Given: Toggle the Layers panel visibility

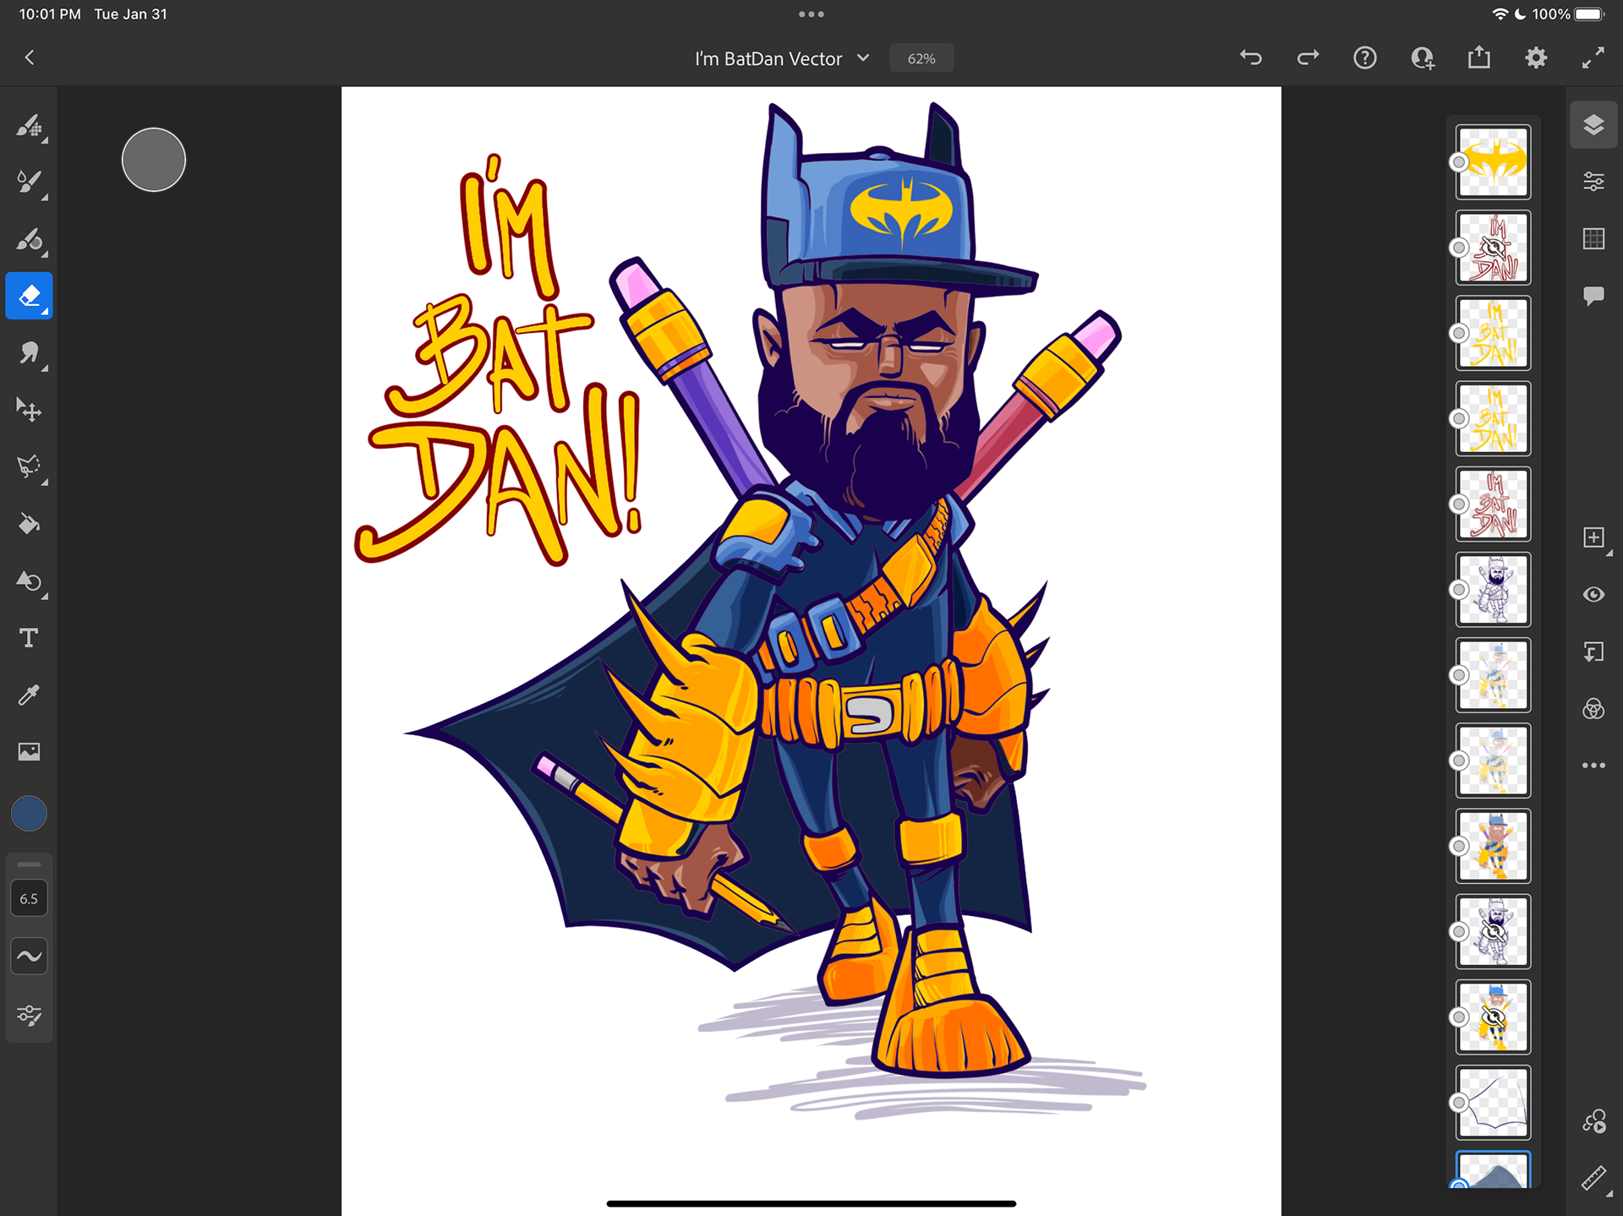Looking at the screenshot, I should 1593,125.
